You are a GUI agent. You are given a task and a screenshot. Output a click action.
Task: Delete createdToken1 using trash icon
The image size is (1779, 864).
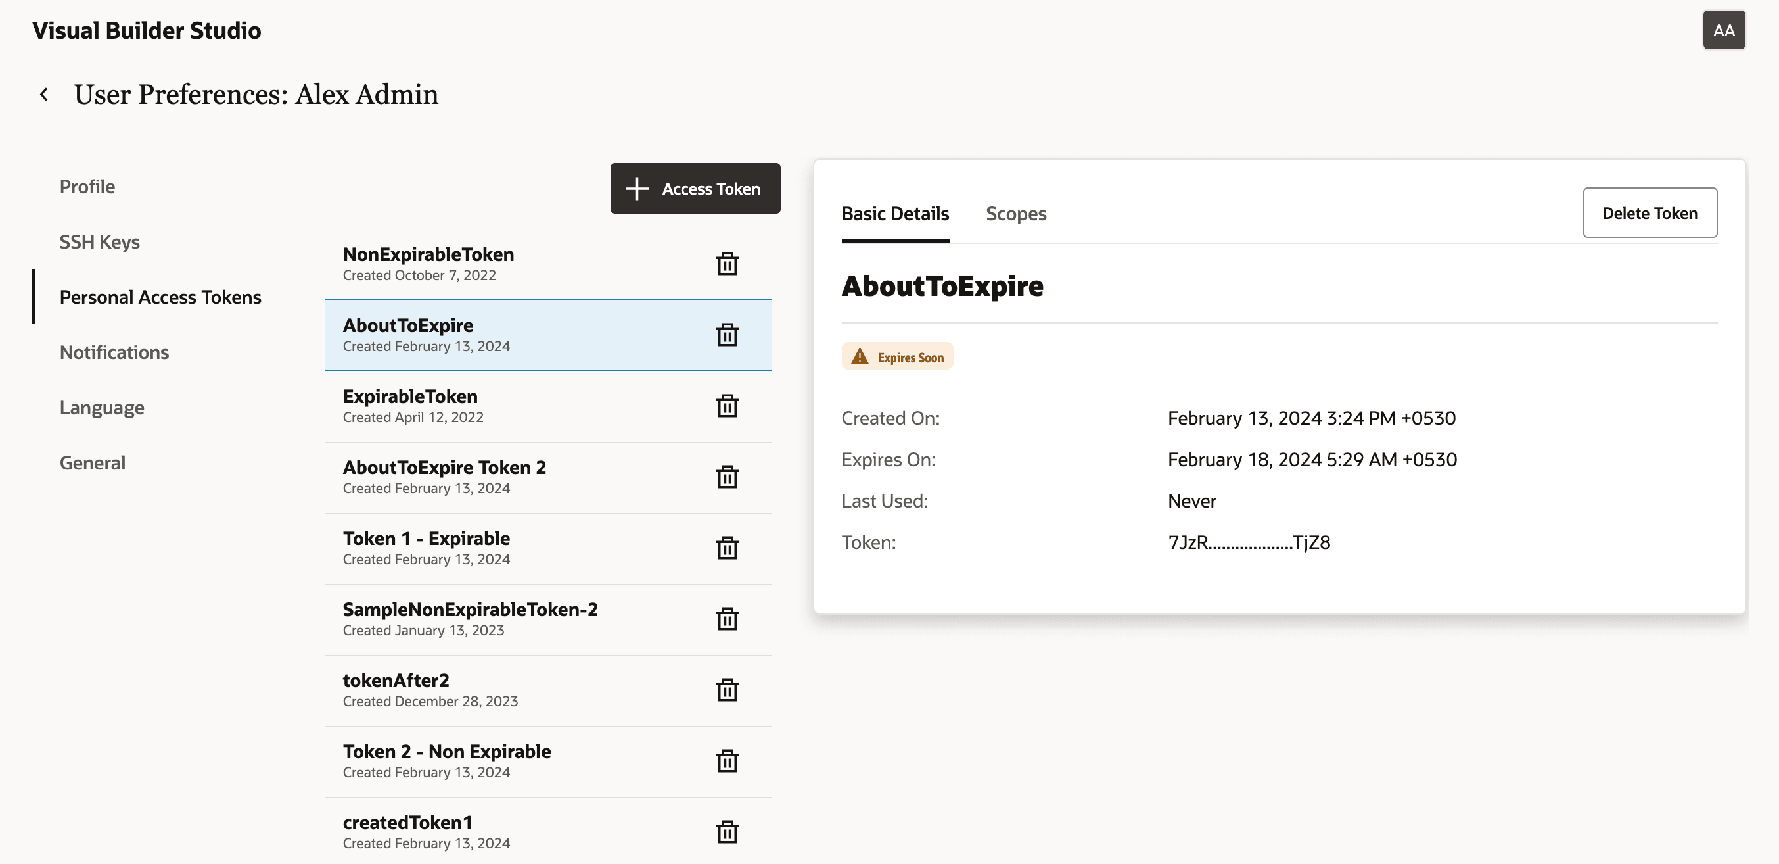click(726, 832)
